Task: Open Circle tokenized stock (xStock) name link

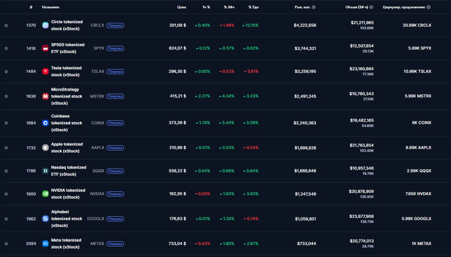Action: coord(67,25)
